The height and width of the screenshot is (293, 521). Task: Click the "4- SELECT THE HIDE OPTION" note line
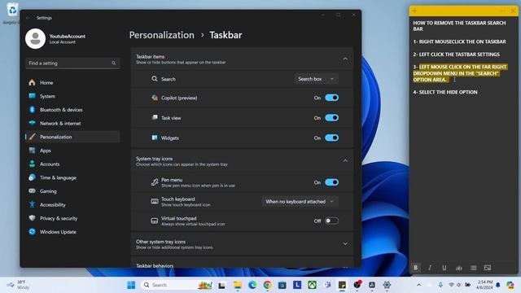[445, 92]
